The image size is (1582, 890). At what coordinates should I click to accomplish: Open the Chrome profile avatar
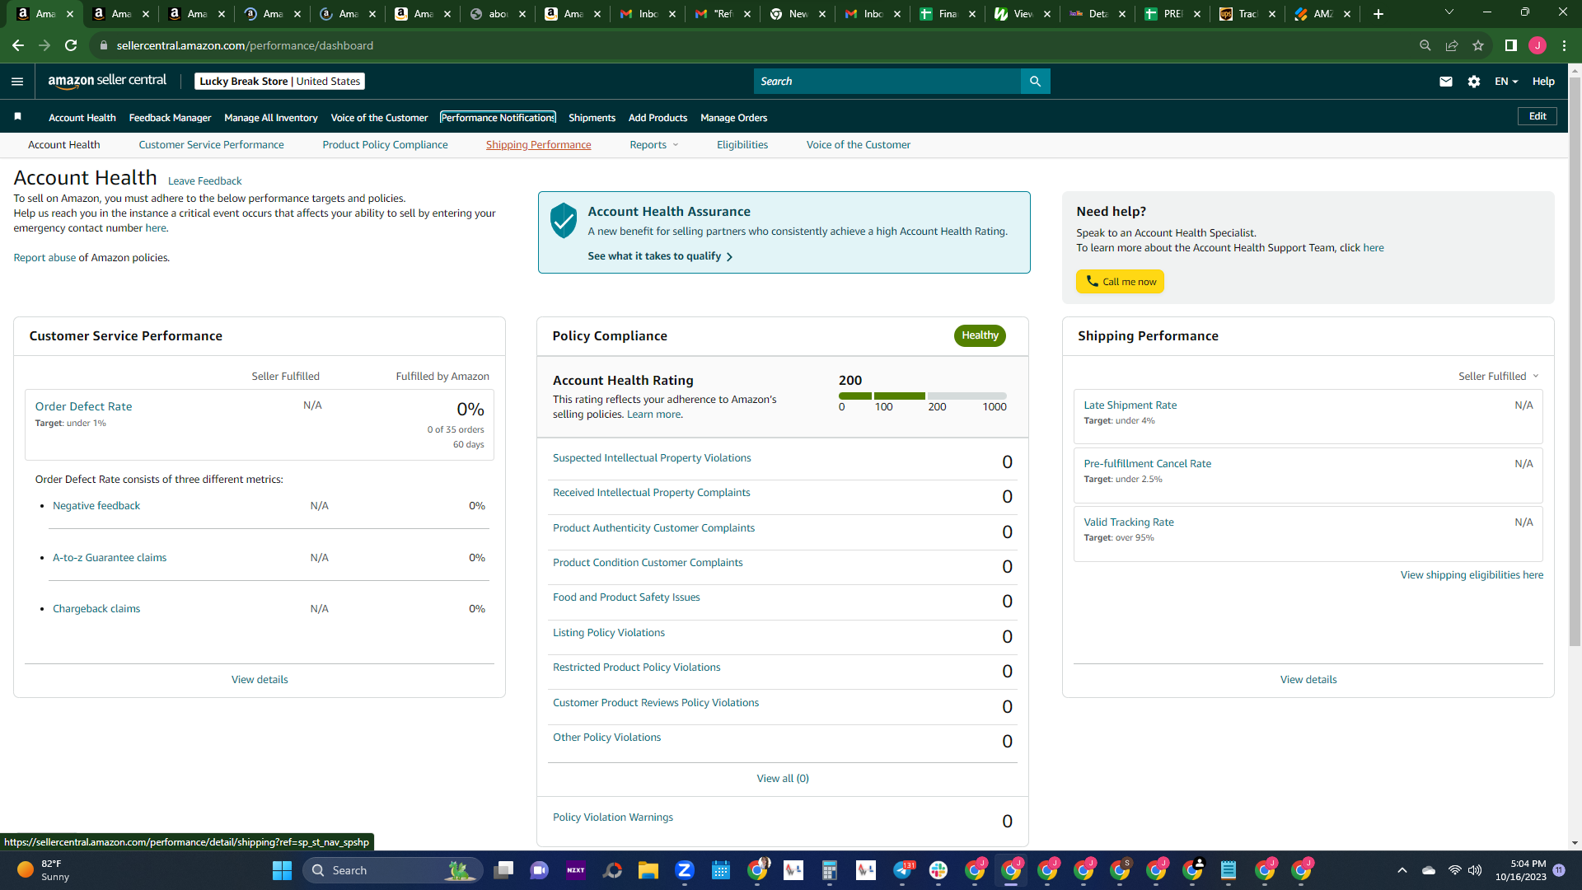(1538, 45)
